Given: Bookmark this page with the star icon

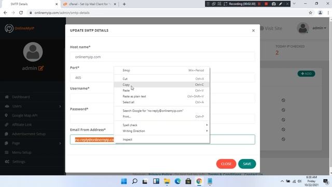Looking at the screenshot, I should pyautogui.click(x=310, y=12).
